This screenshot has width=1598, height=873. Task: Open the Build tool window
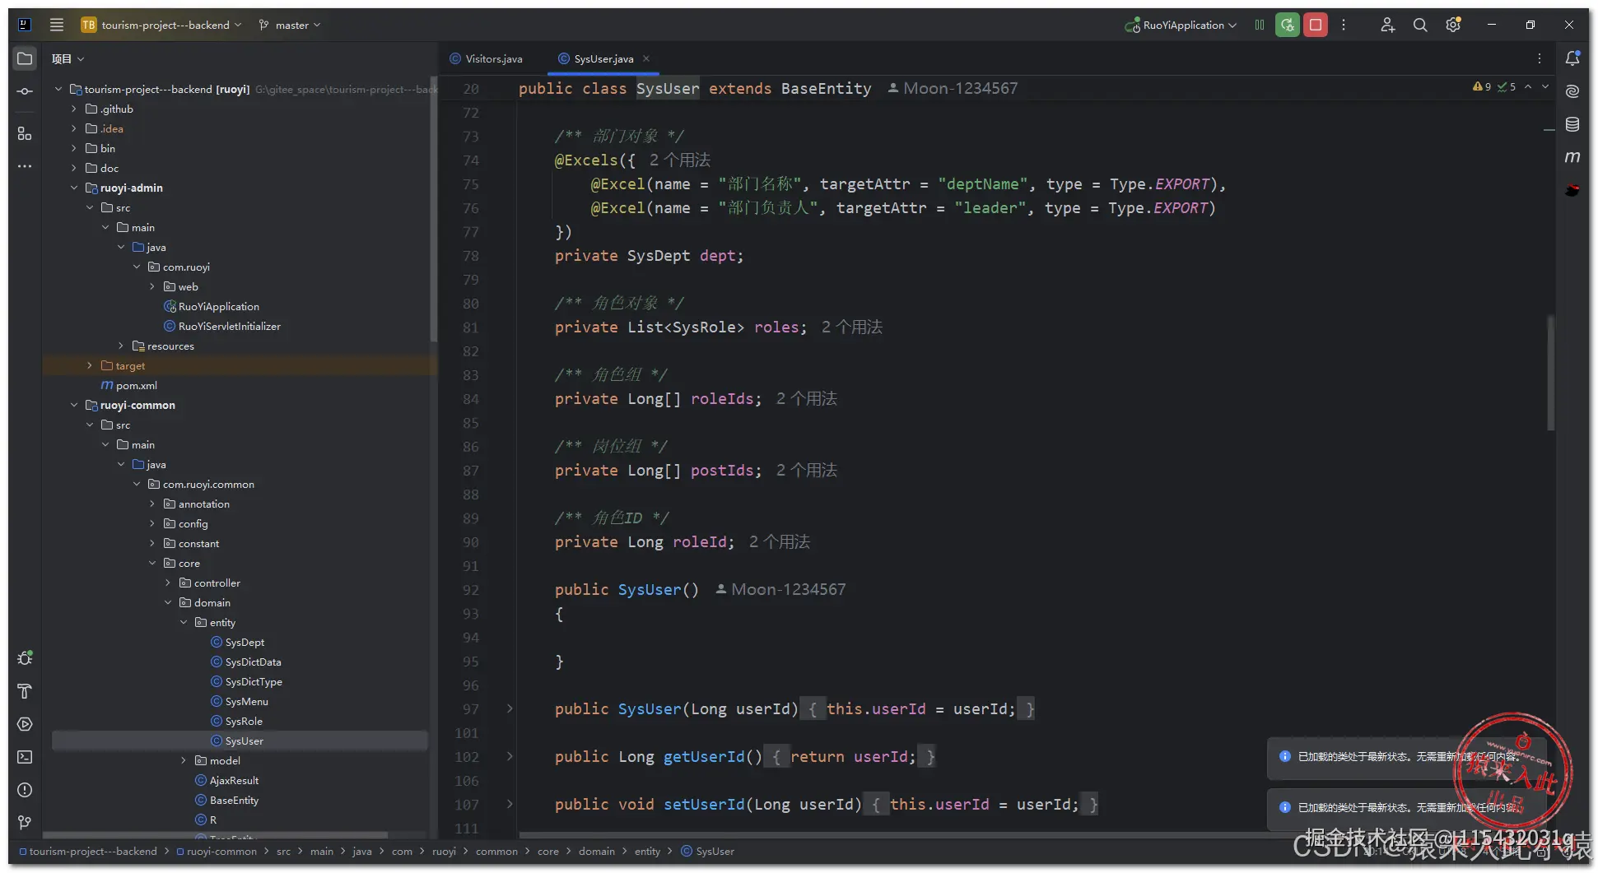point(25,691)
